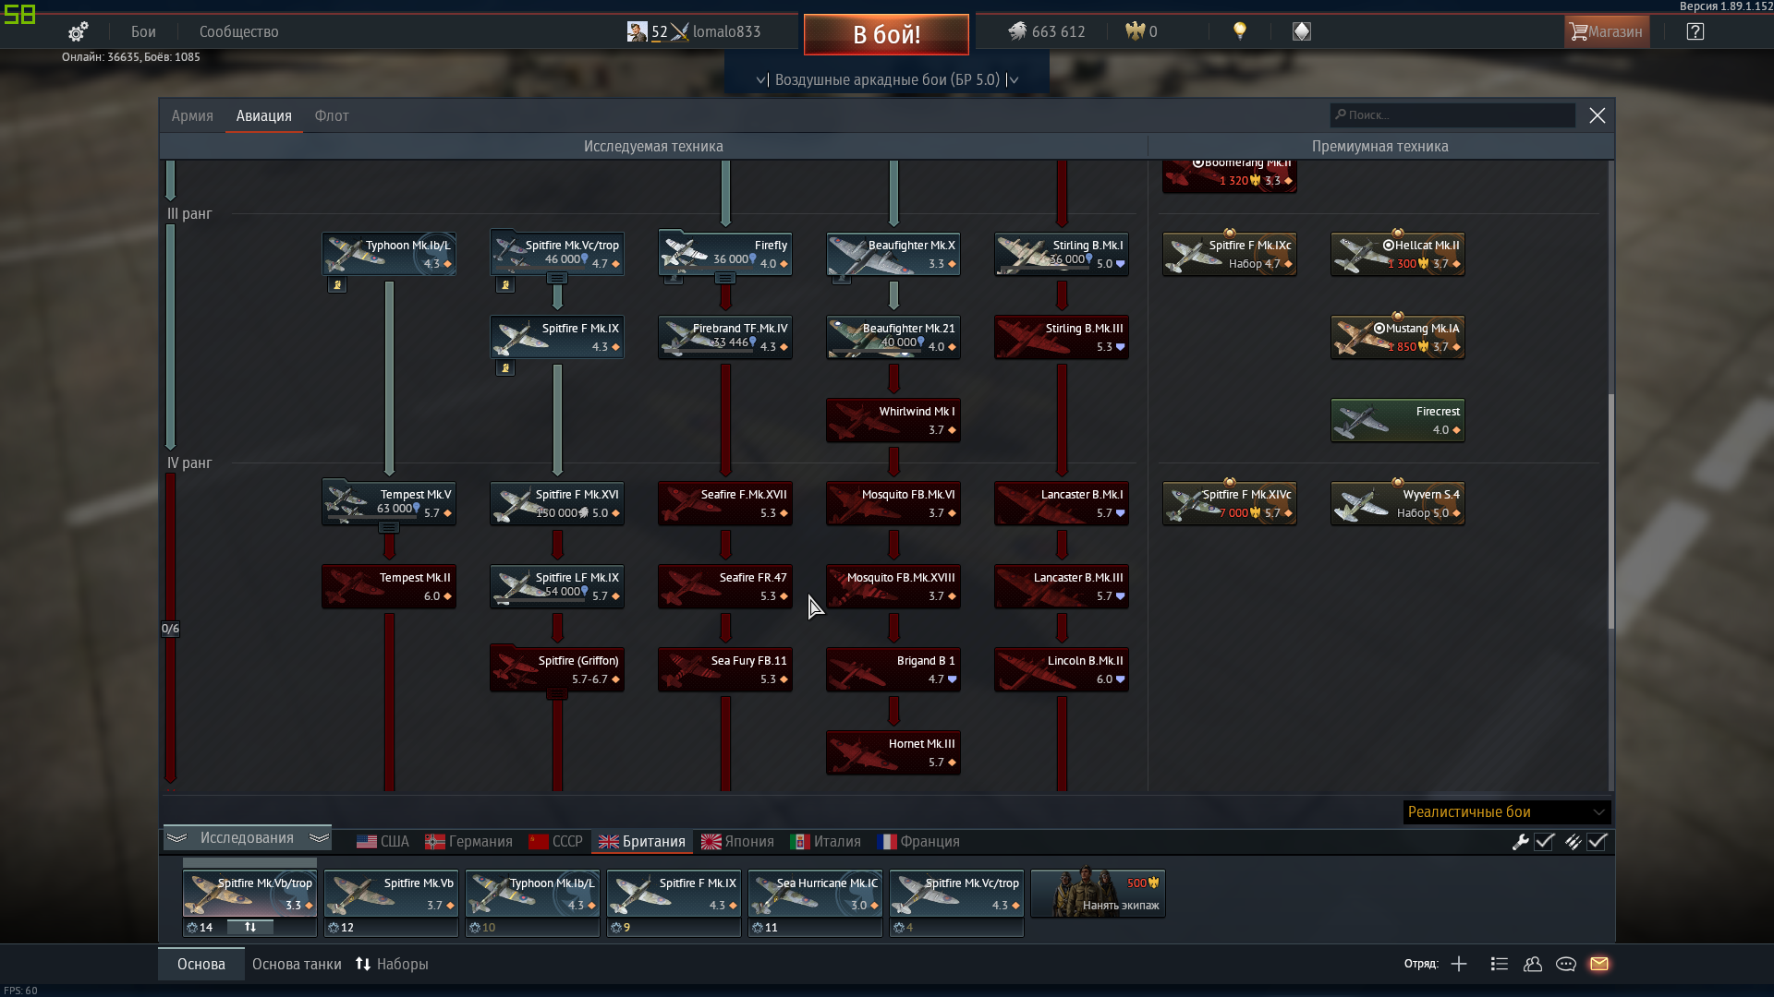Click the crew icon of the Spitfire Mk.Vb slot
Image resolution: width=1774 pixels, height=997 pixels.
click(334, 928)
